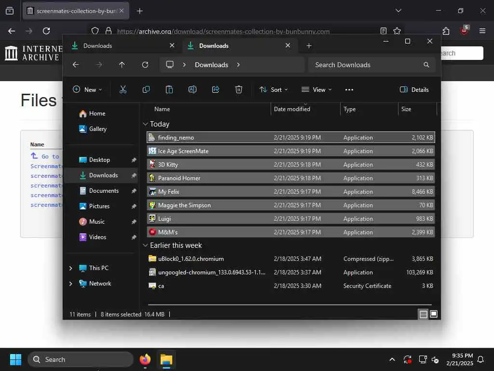The height and width of the screenshot is (371, 494).
Task: Open Firefox extensions puzzle icon
Action: coord(446,31)
